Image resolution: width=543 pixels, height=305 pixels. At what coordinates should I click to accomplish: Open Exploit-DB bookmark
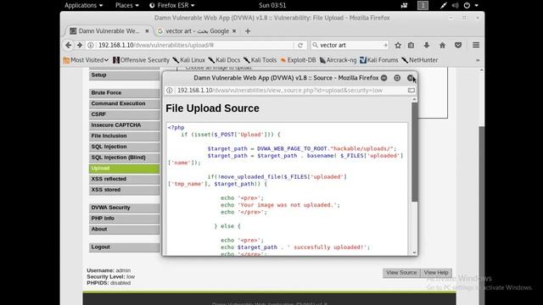(x=298, y=60)
